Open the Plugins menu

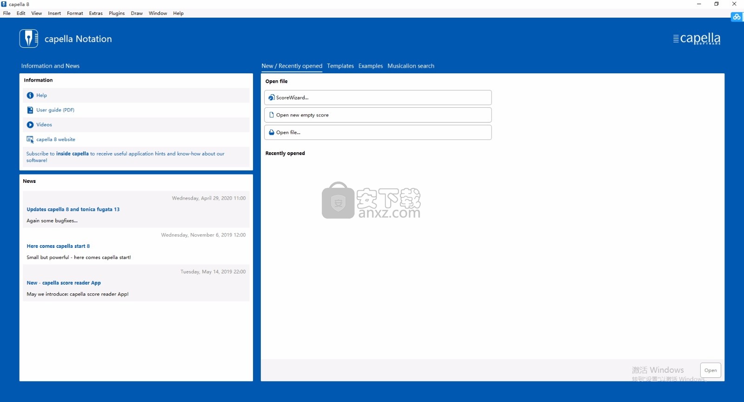[117, 13]
